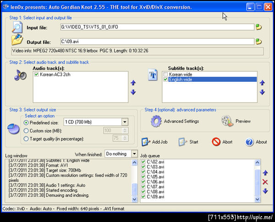Open the predefined size dropdown arrow
The image size is (275, 222).
[x=125, y=122]
